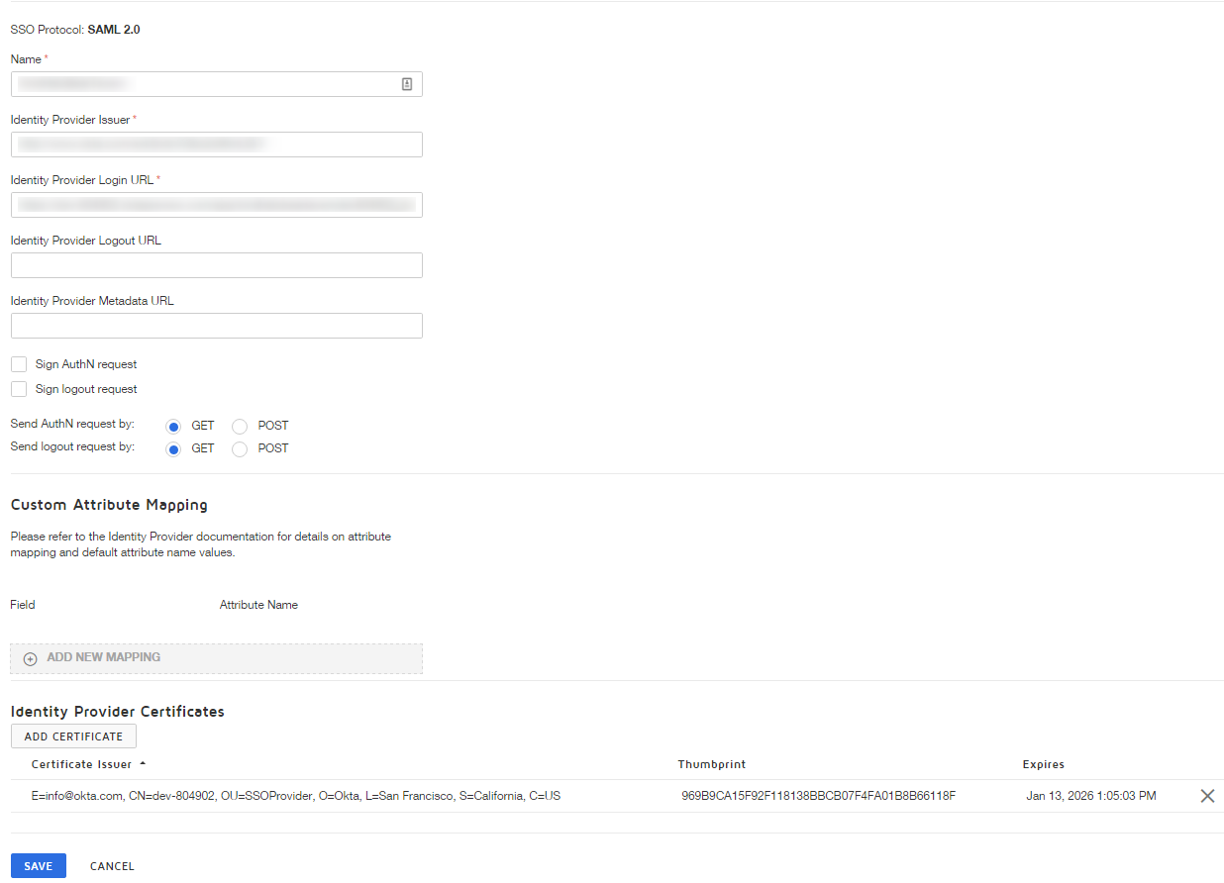Viewport: 1224px width, 883px height.
Task: Click the Identity Provider Login URL field
Action: point(216,205)
